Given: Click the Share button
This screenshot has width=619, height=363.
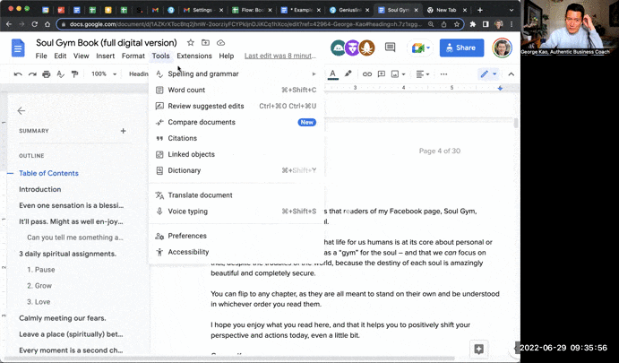Looking at the screenshot, I should pyautogui.click(x=461, y=48).
